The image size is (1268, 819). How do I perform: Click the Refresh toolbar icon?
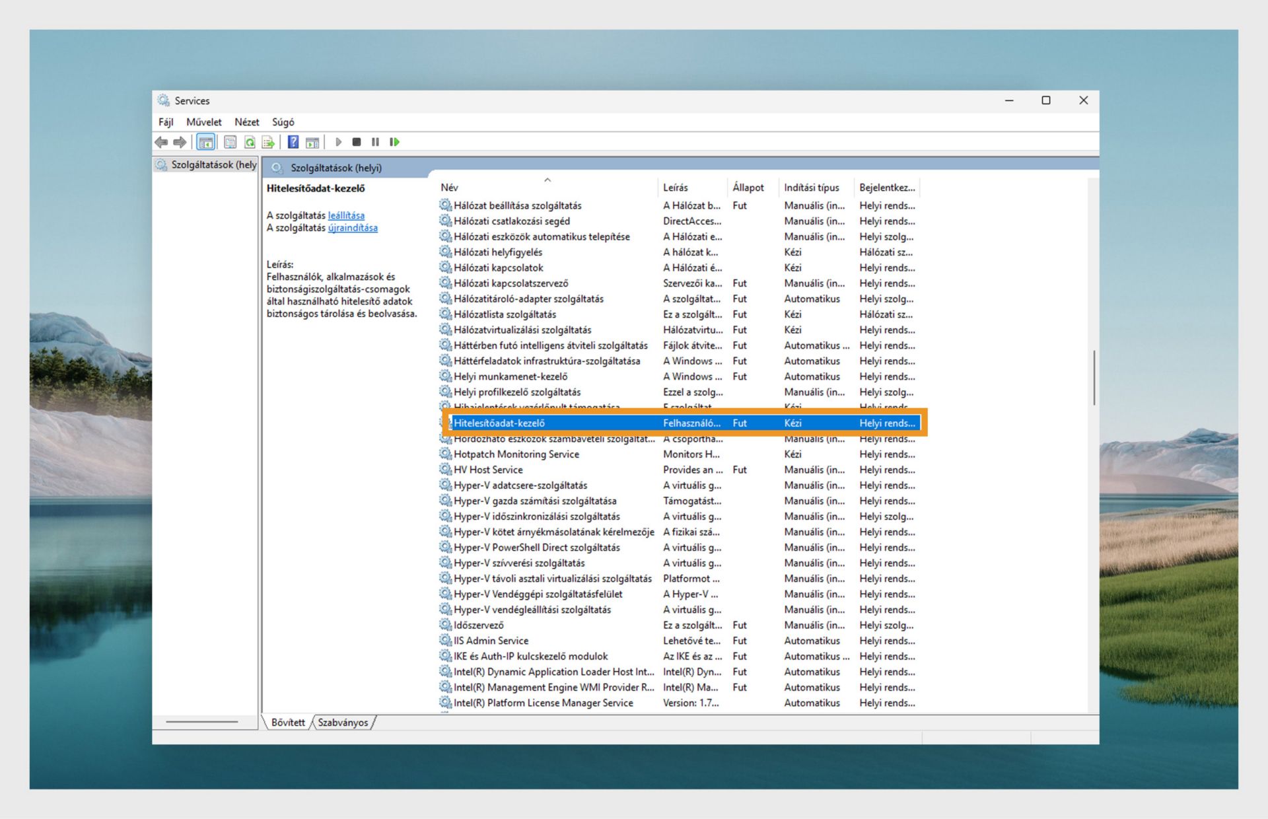(250, 142)
